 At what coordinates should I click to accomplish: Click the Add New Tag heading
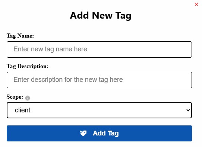(x=101, y=16)
